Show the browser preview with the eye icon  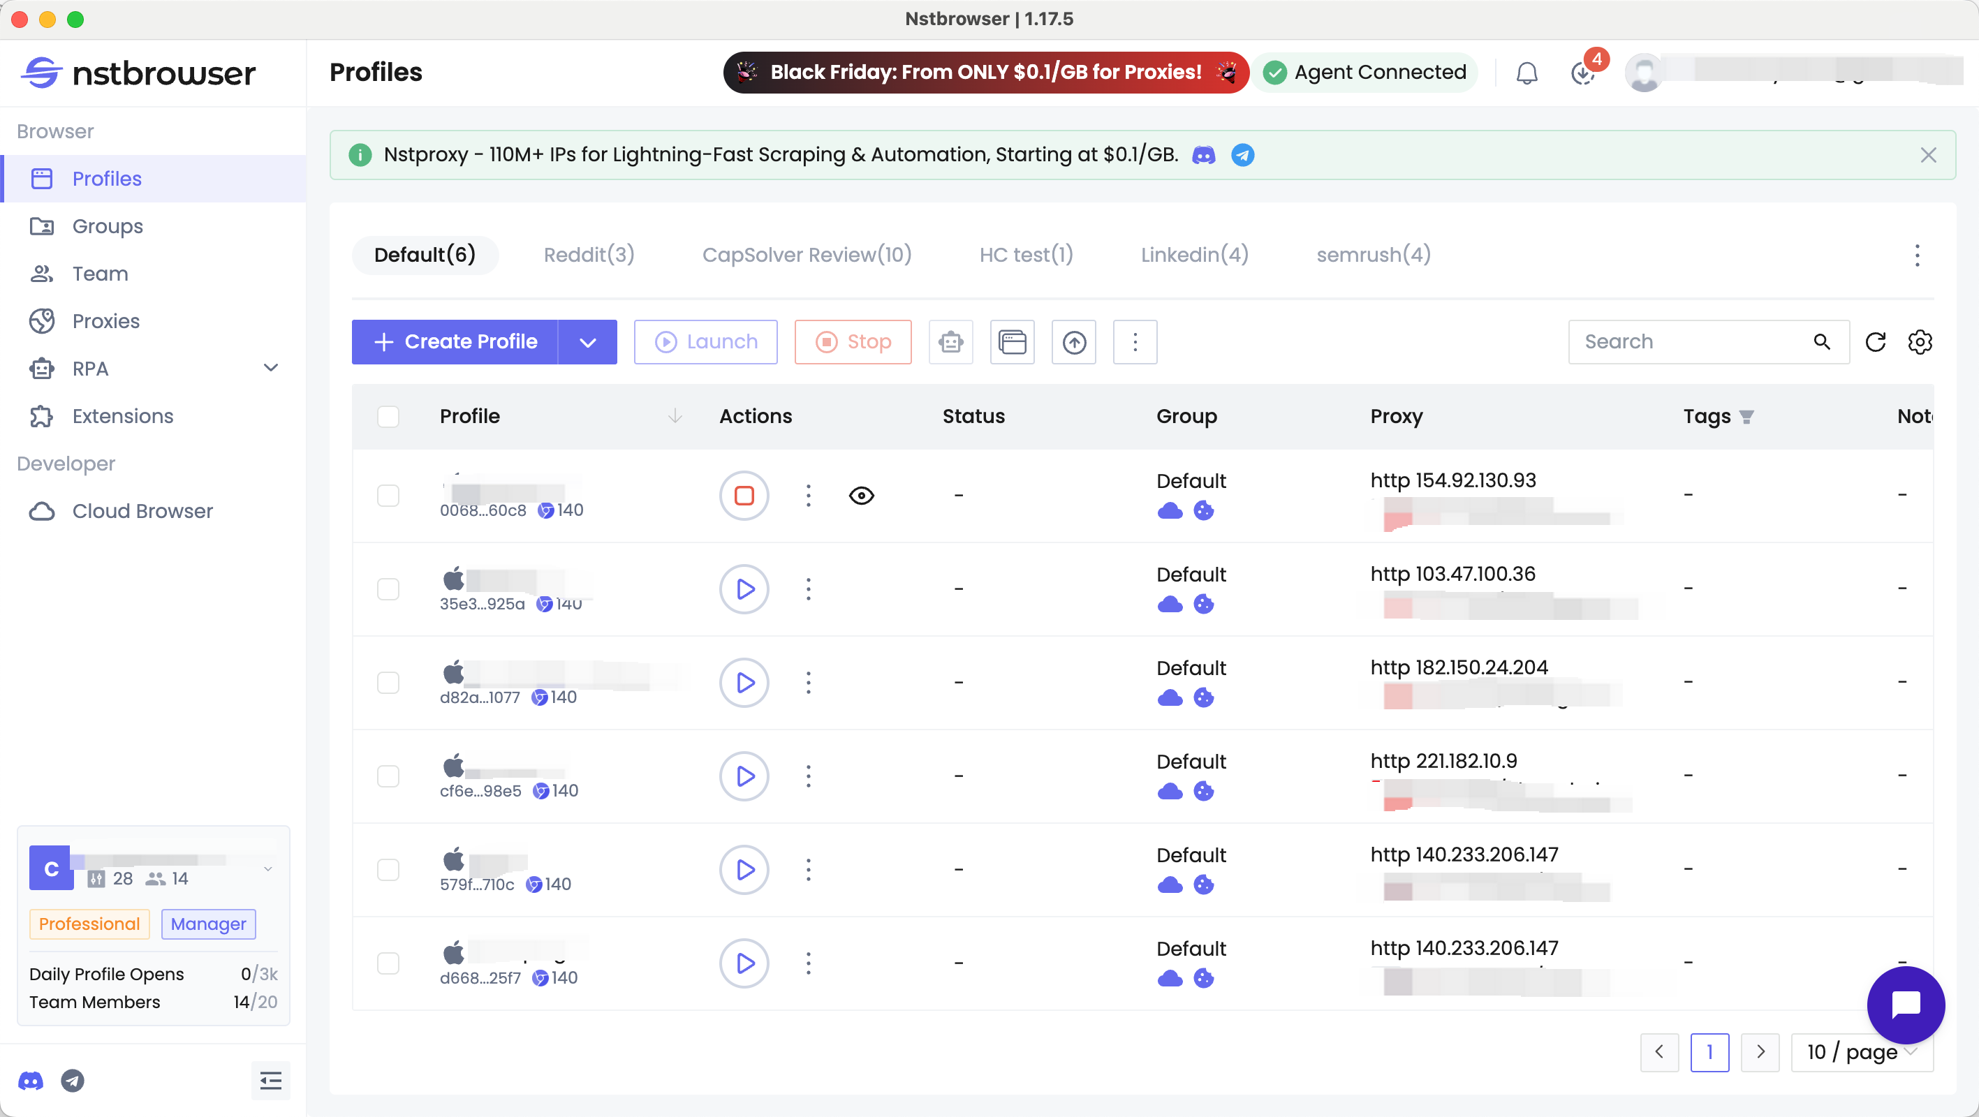click(860, 496)
